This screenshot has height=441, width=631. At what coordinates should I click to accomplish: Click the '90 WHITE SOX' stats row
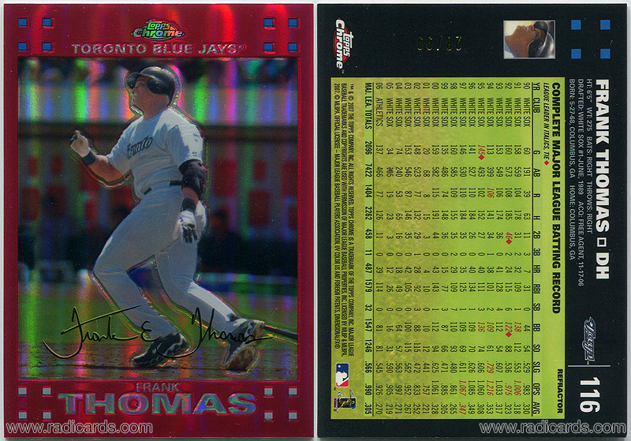[527, 247]
